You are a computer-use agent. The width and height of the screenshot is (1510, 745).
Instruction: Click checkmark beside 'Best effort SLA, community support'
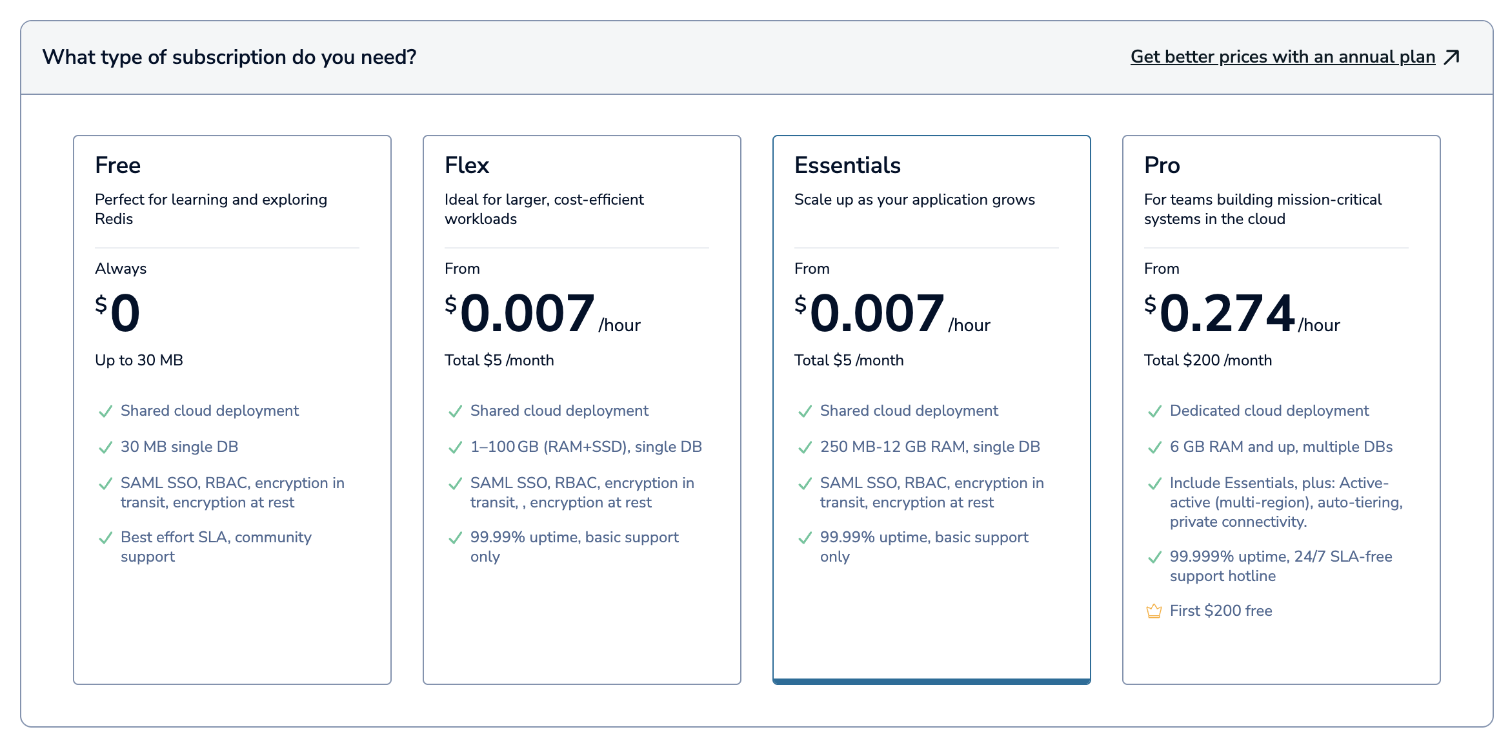[105, 538]
